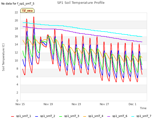Viewport: 162px width, 121px height.
Task: Toggle sp1_smT_3 series in legend
Action: coord(69,116)
